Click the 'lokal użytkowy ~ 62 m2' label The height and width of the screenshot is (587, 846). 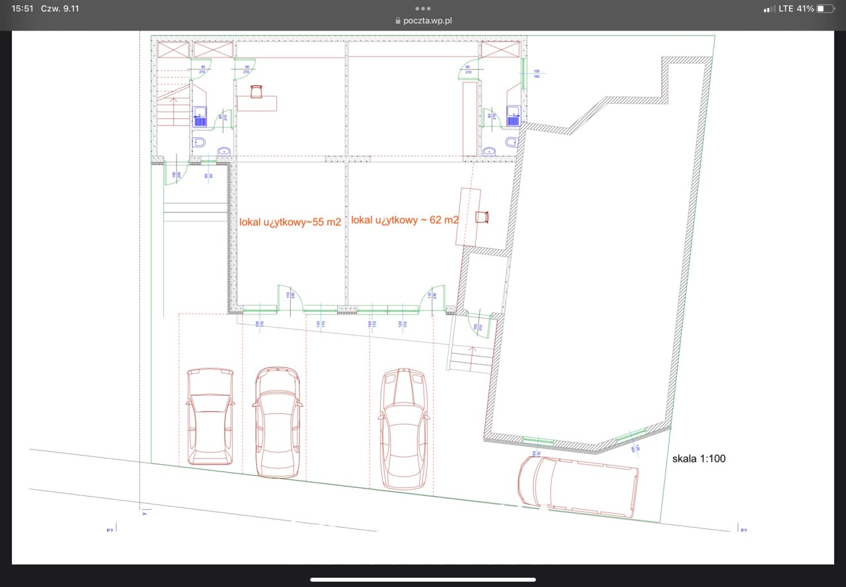click(x=404, y=220)
